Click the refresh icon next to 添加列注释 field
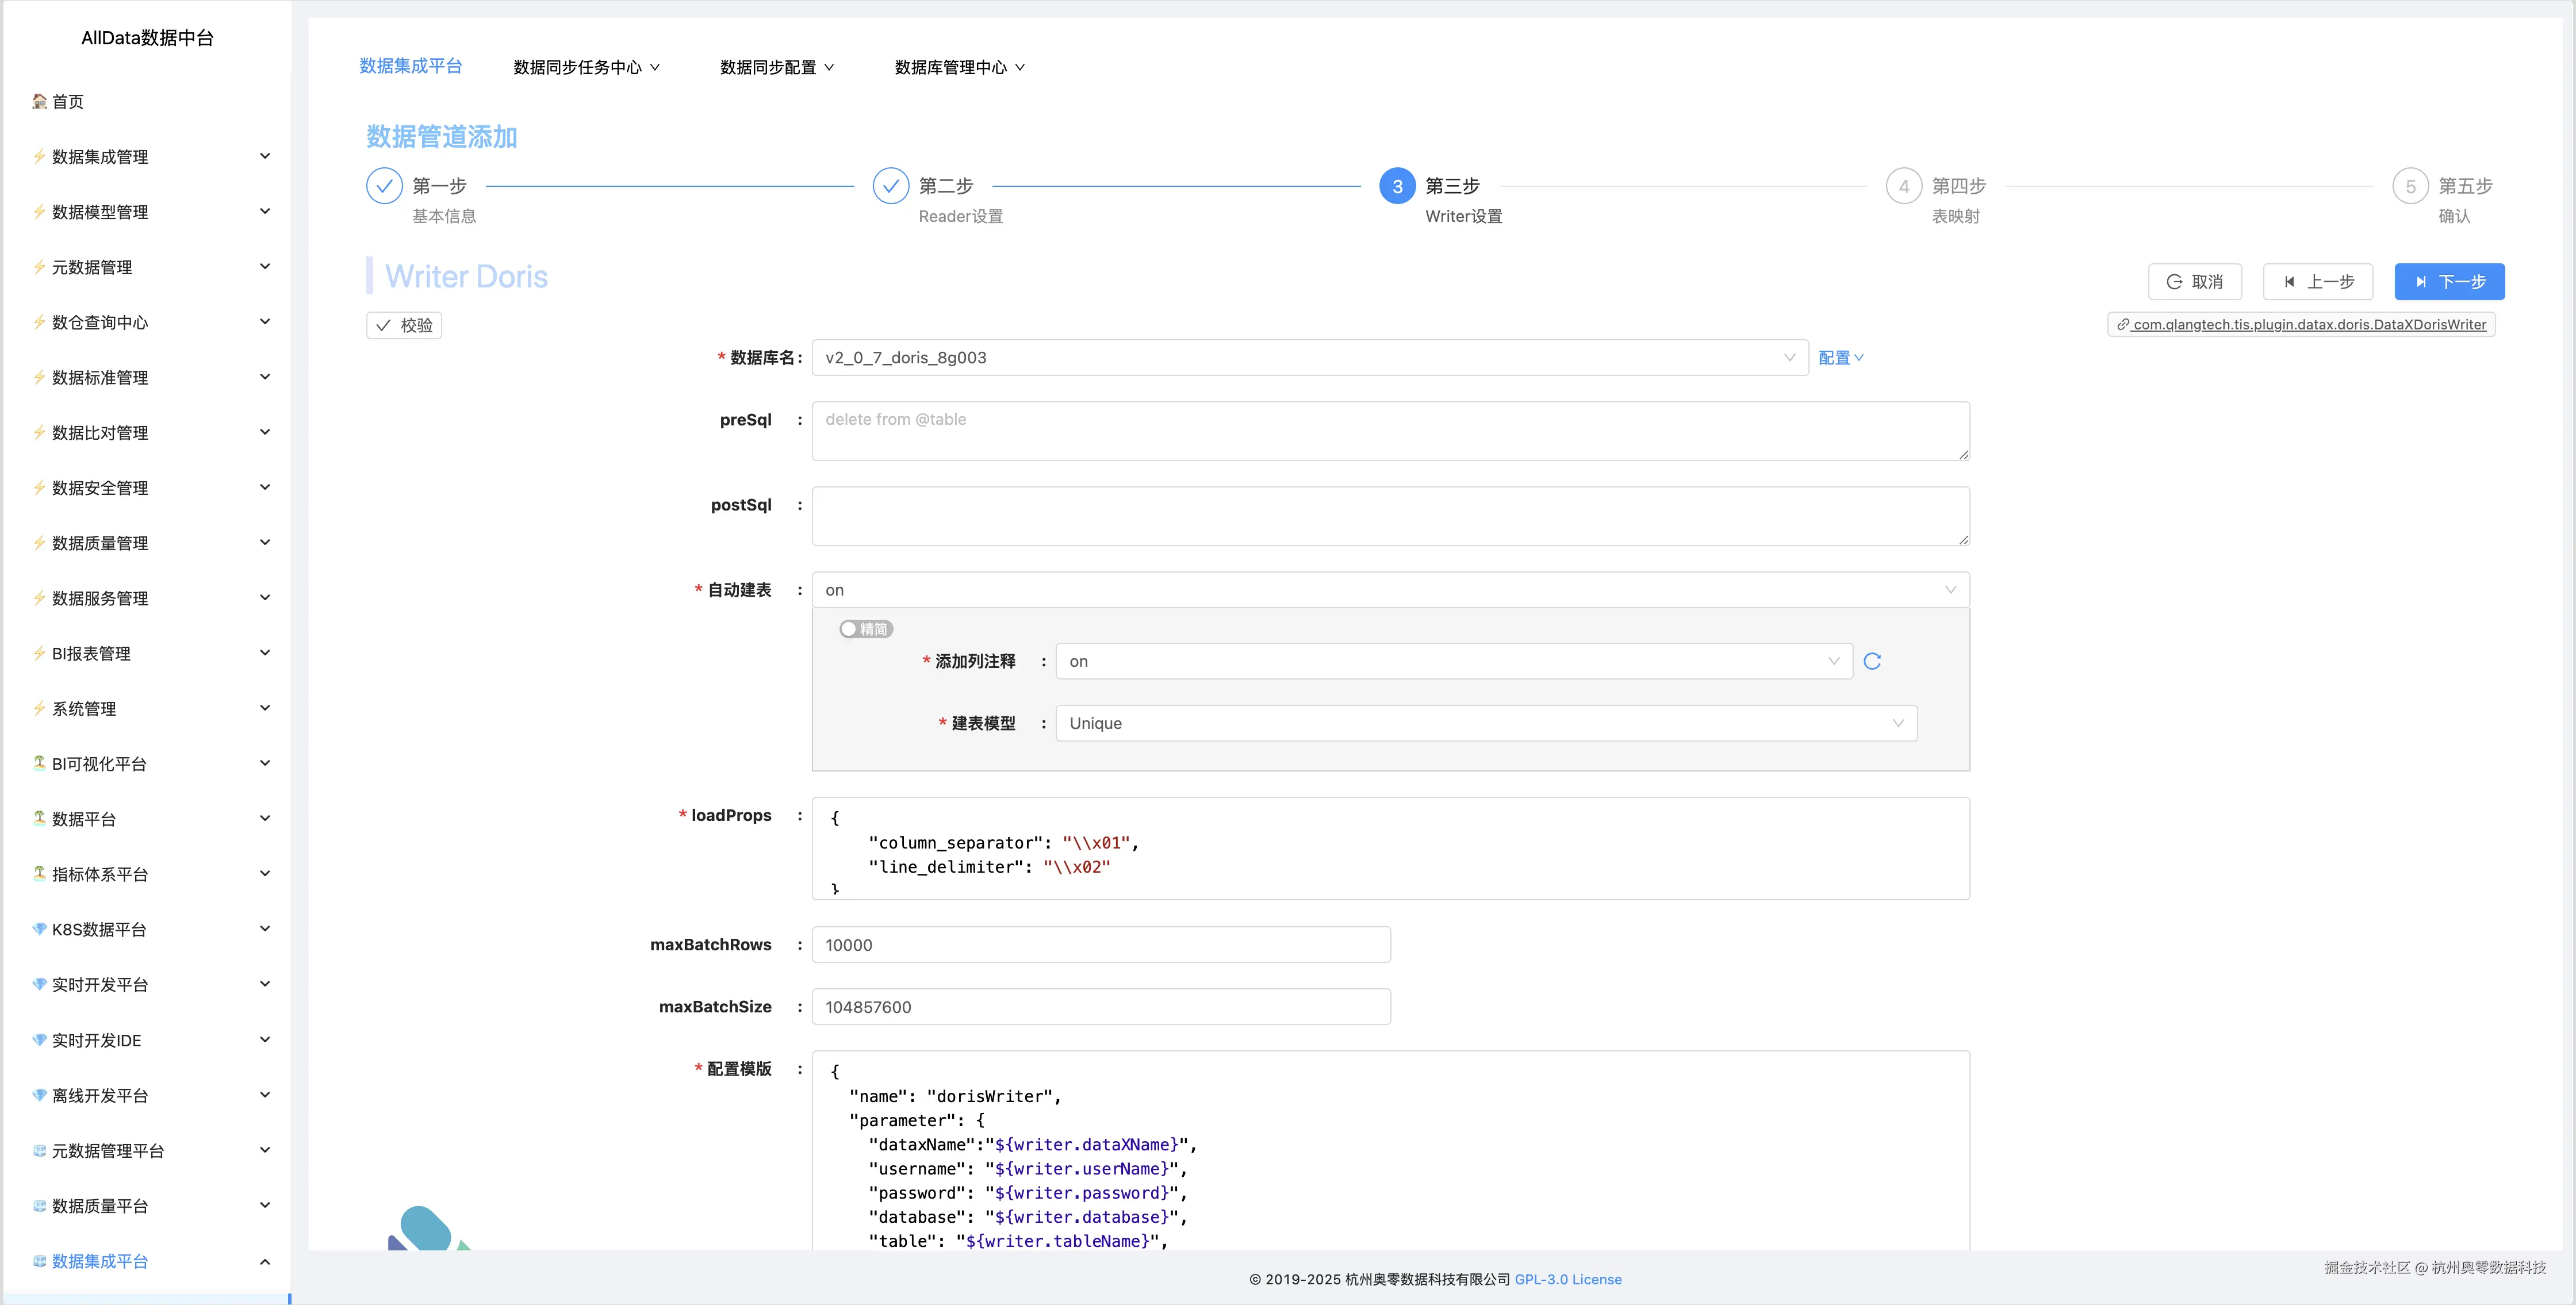 coord(1872,661)
